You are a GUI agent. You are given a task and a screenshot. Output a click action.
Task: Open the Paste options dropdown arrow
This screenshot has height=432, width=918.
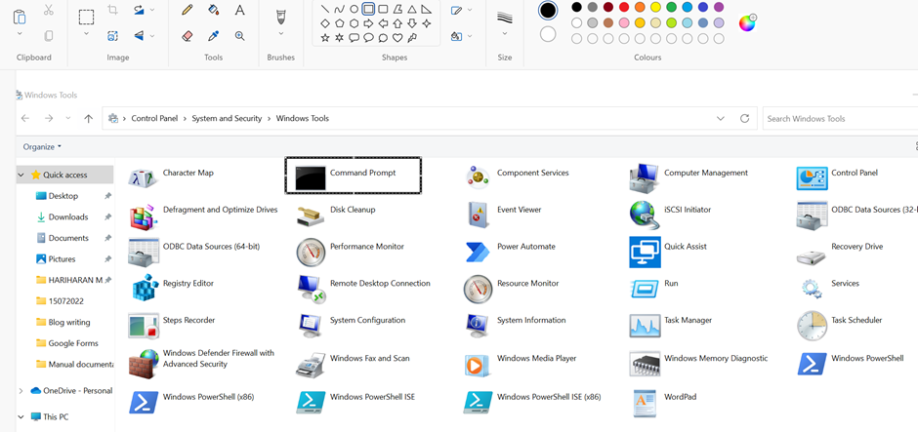20,34
